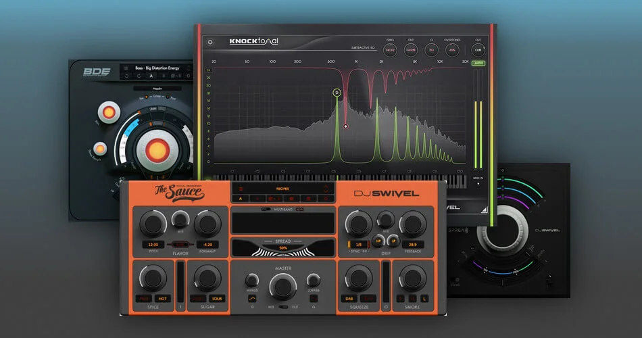Click the Spread 50% display
The width and height of the screenshot is (642, 338).
coord(283,247)
